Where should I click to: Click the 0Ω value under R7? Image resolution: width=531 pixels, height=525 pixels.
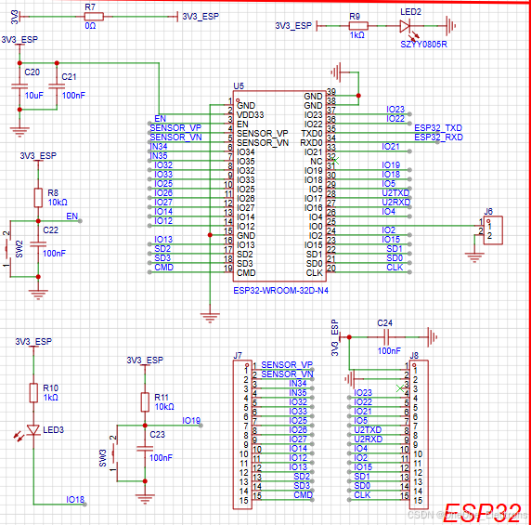[x=90, y=26]
